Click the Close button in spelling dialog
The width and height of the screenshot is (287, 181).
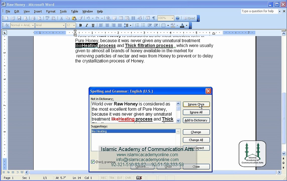pos(196,166)
